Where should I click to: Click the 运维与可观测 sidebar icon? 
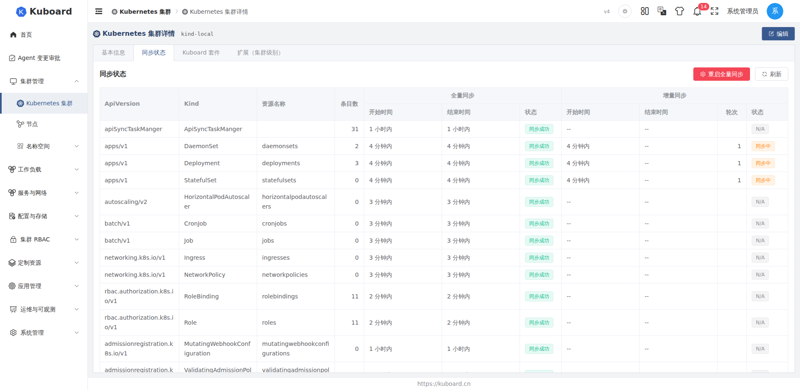[x=13, y=309]
